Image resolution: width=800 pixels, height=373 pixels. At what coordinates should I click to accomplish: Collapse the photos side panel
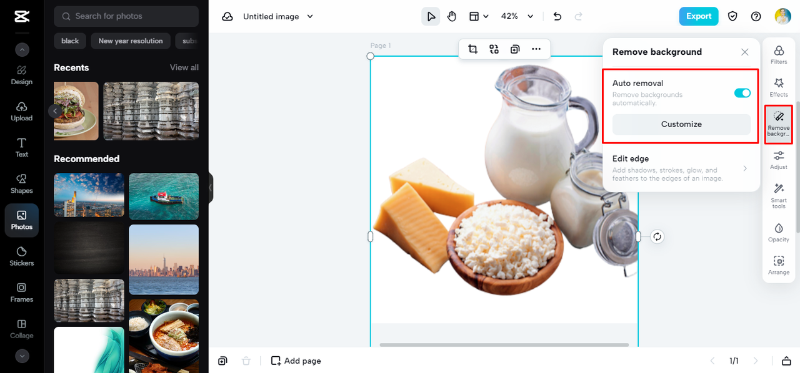pos(211,188)
